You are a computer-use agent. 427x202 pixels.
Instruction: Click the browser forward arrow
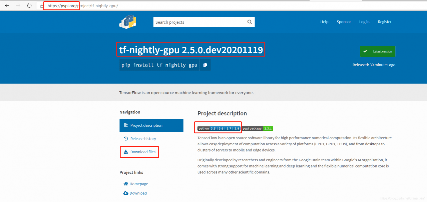18,6
